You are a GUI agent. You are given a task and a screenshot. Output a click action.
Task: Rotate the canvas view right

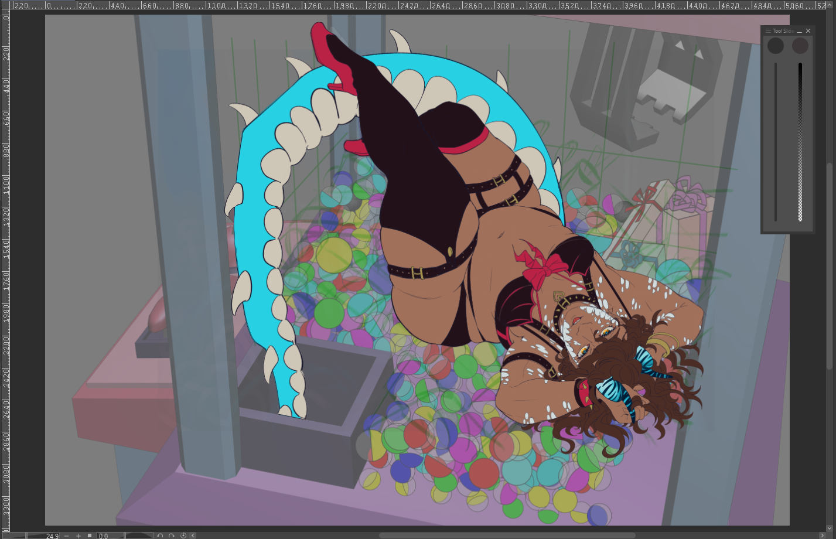[x=172, y=535]
